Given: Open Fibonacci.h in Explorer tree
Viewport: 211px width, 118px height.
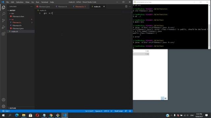Looking at the screenshot, I should coord(17,26).
